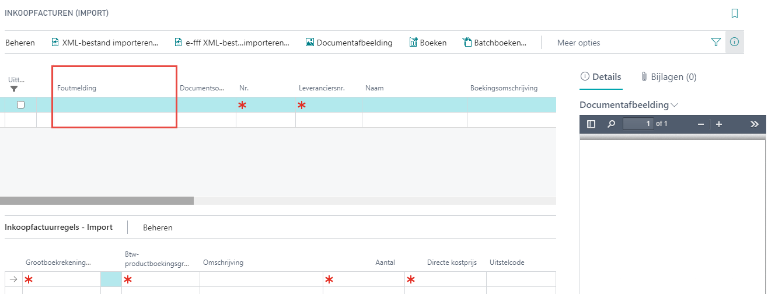The image size is (768, 294).
Task: Open the filter pane funnel icon
Action: coord(716,42)
